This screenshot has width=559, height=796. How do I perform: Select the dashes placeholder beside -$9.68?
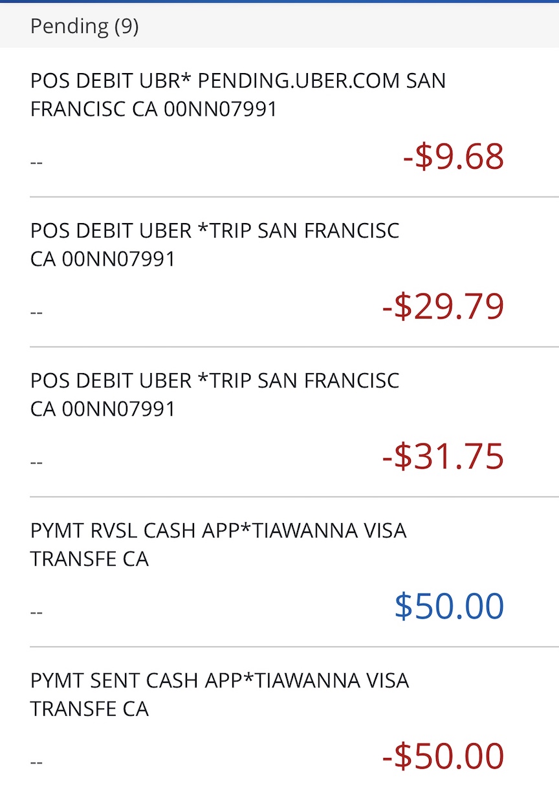[36, 162]
